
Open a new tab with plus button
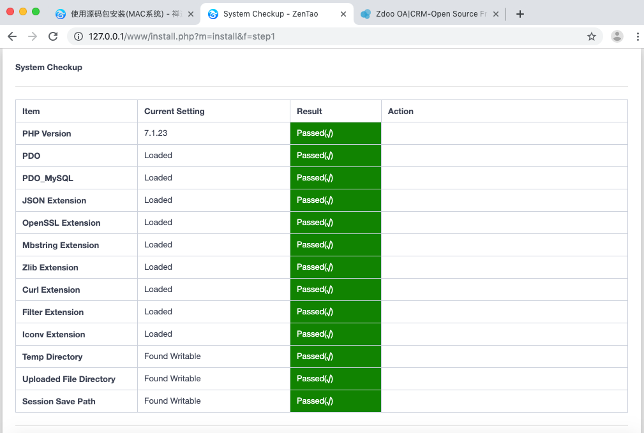coord(520,14)
